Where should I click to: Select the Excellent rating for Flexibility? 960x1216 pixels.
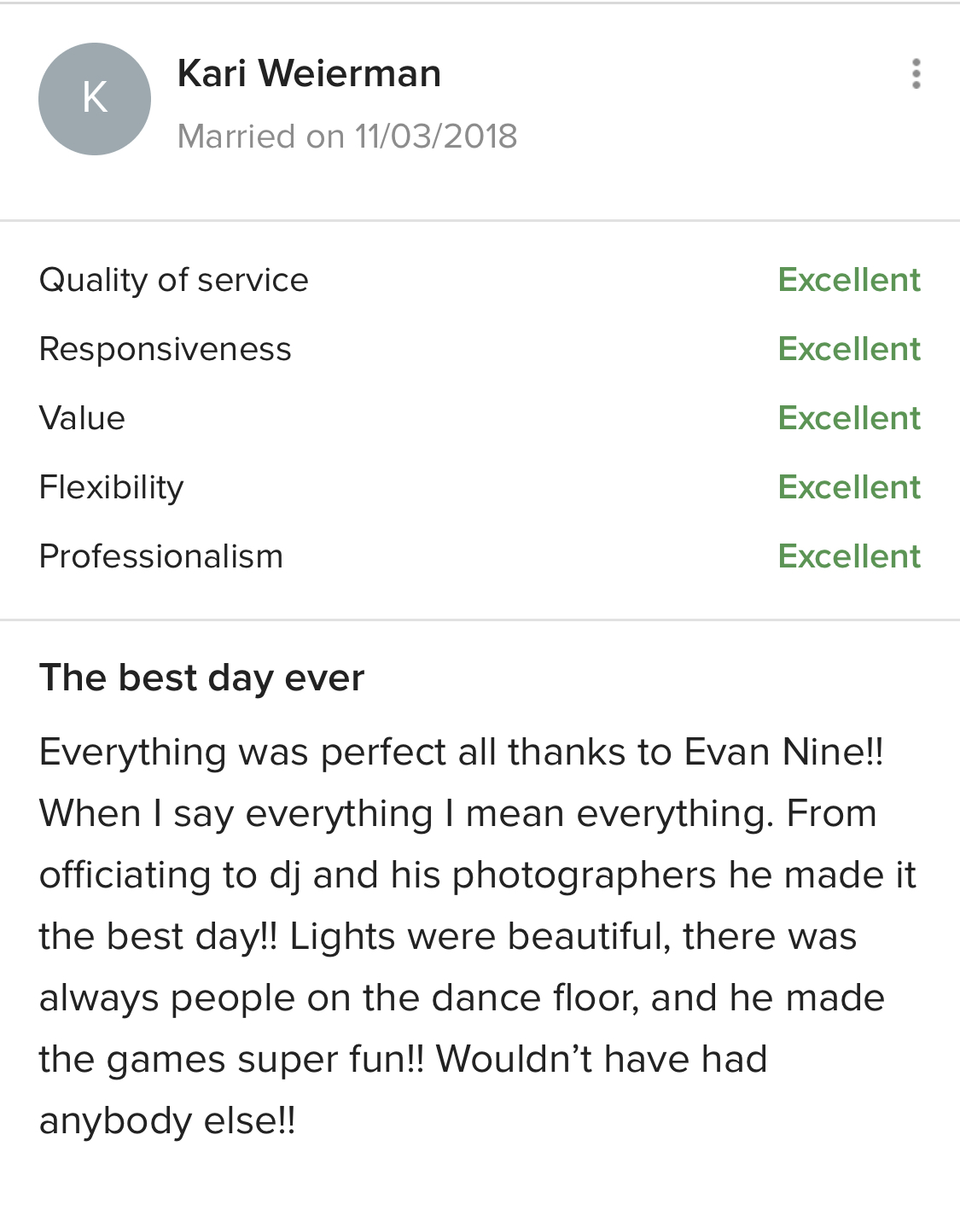point(849,487)
